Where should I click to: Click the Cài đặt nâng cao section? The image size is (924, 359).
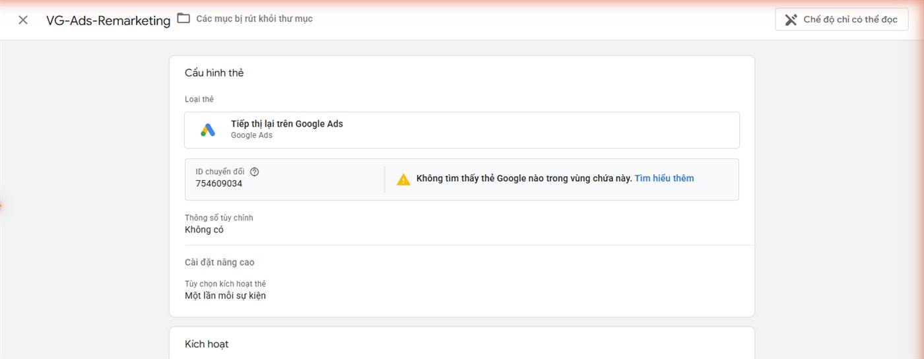[x=219, y=262]
